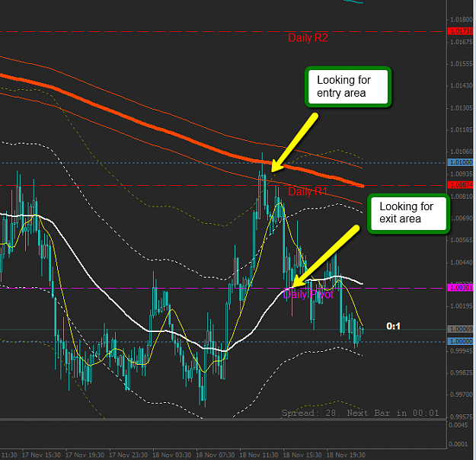Viewport: 476px width, 460px height.
Task: Click the magenta 1.00301 price tag
Action: pyautogui.click(x=461, y=288)
